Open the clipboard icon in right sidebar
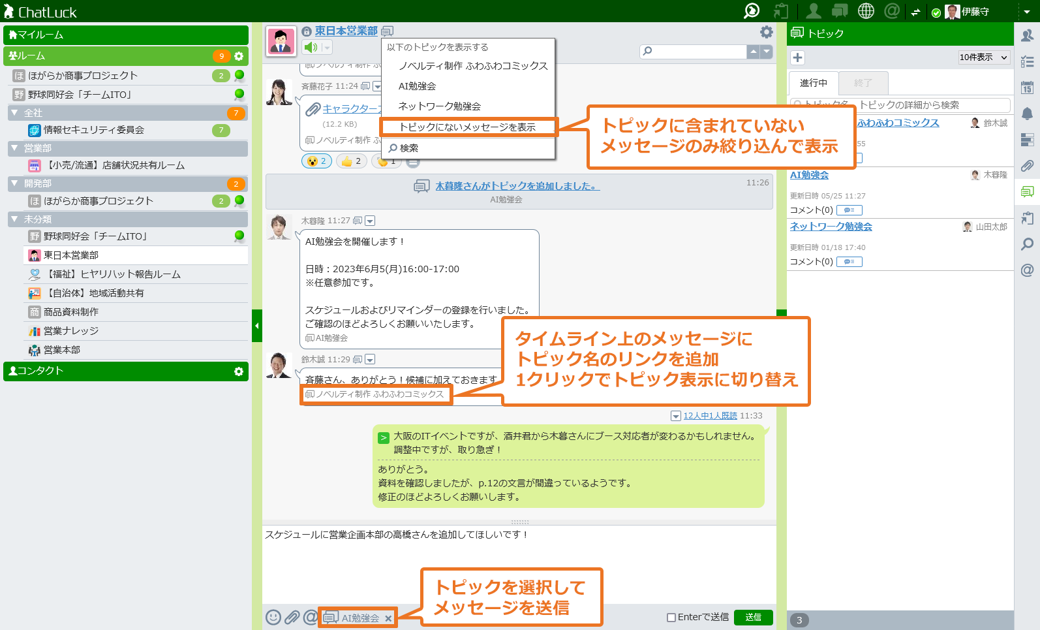Image resolution: width=1040 pixels, height=630 pixels. [x=1027, y=218]
